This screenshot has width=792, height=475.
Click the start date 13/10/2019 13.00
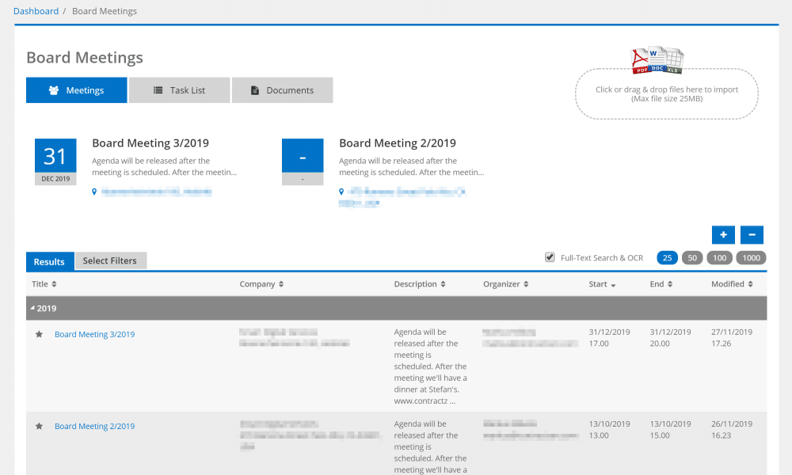(x=609, y=430)
